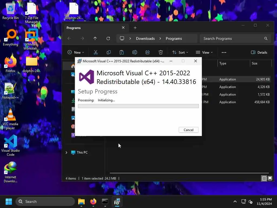This screenshot has width=277, height=208.
Task: Select the Notepad++ desktop shortcut
Action: [11, 90]
